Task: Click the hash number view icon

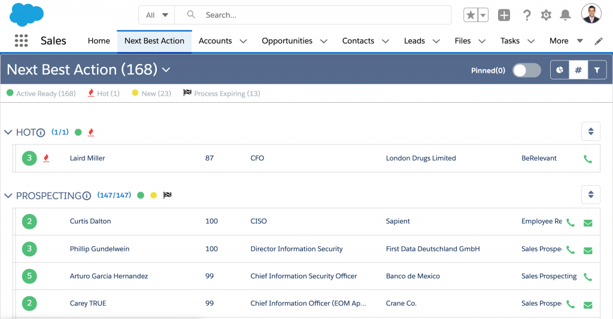Action: coord(578,70)
